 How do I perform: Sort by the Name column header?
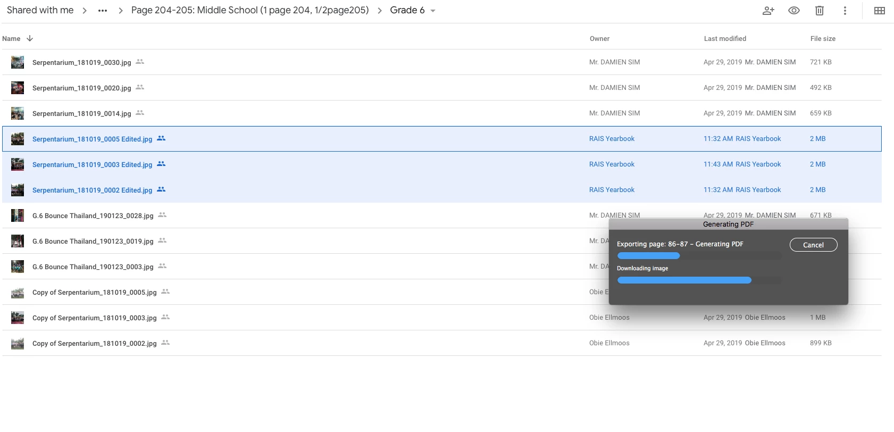(11, 39)
